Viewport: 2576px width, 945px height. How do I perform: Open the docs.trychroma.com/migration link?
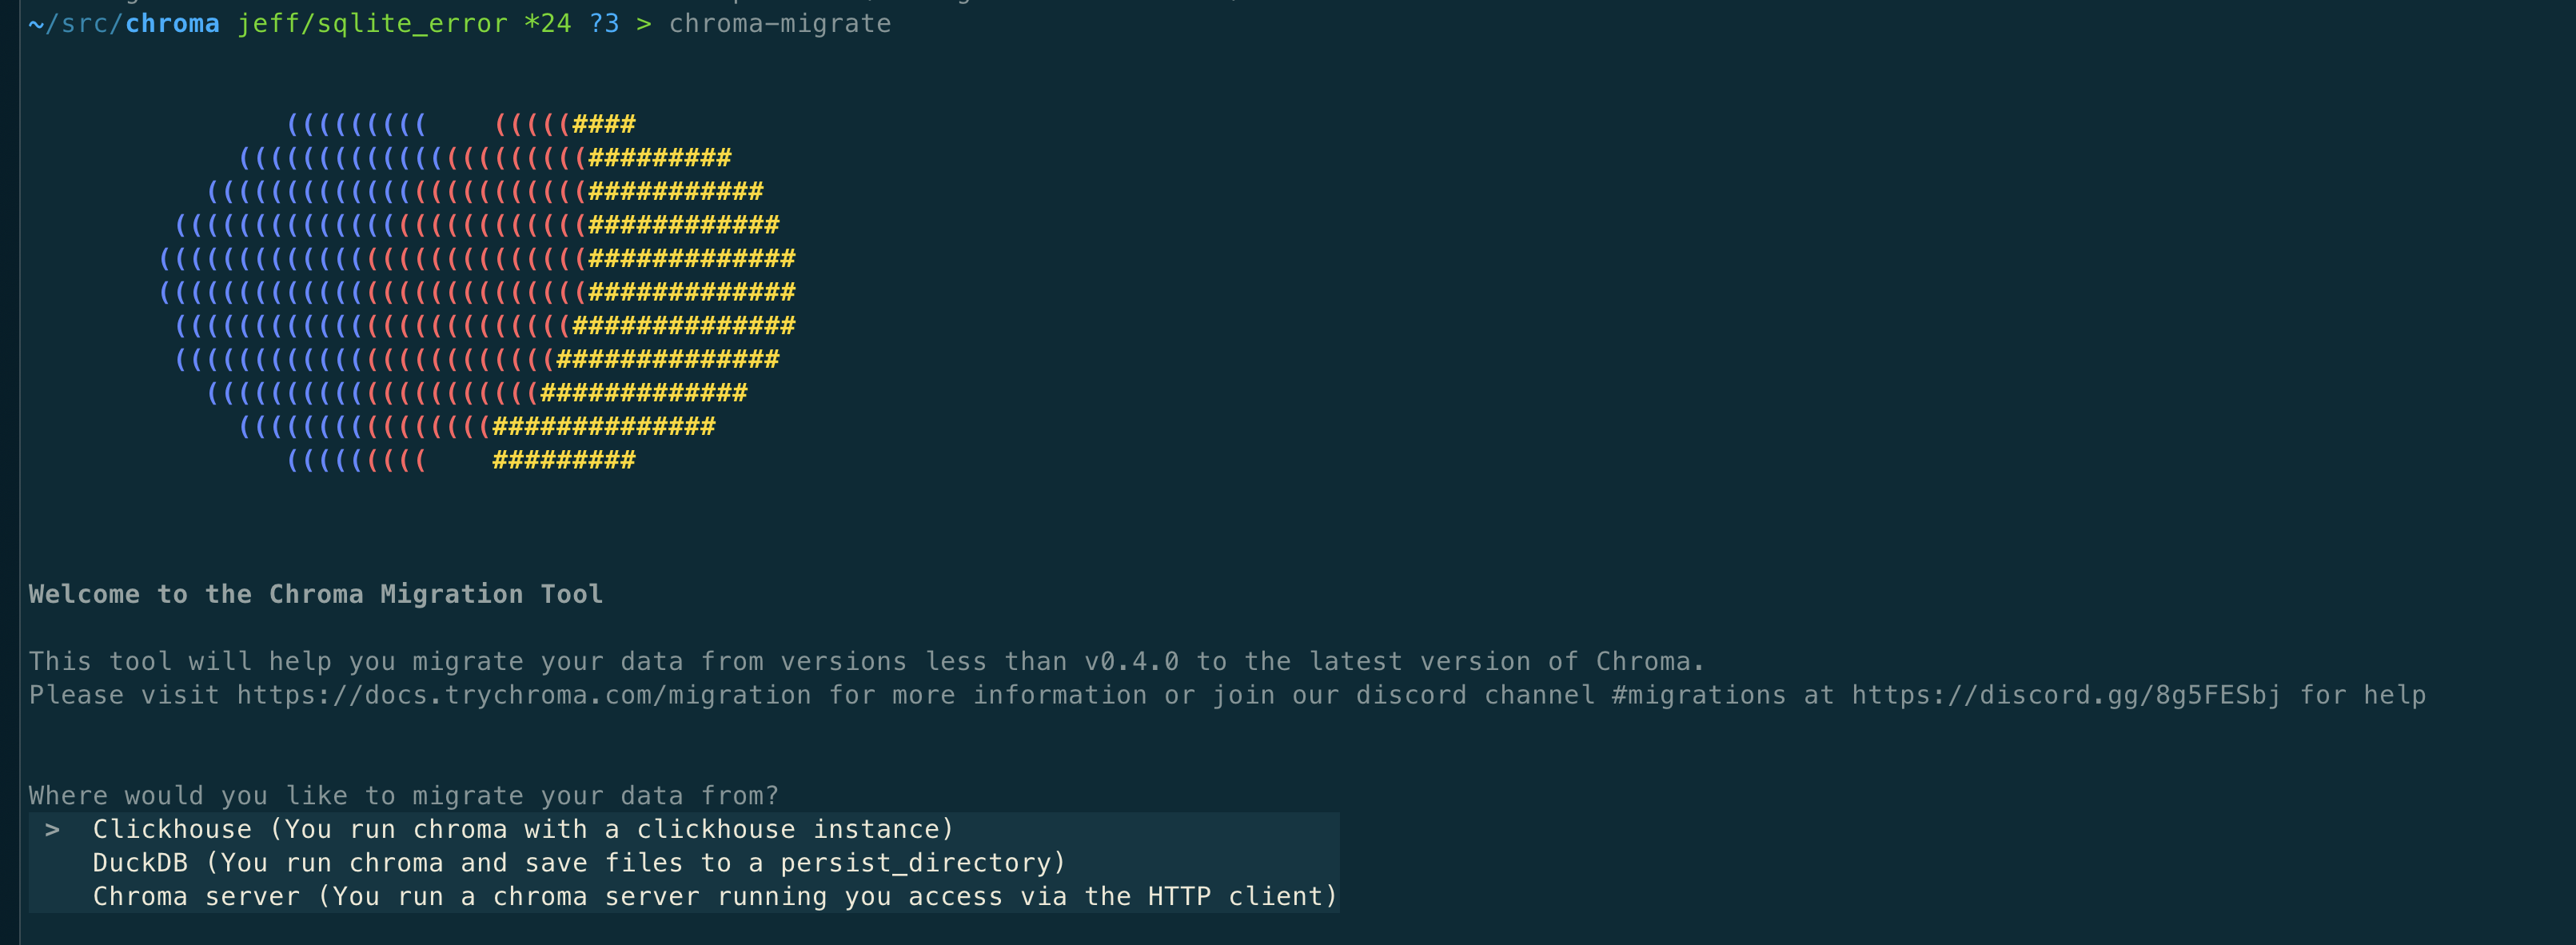pos(523,695)
